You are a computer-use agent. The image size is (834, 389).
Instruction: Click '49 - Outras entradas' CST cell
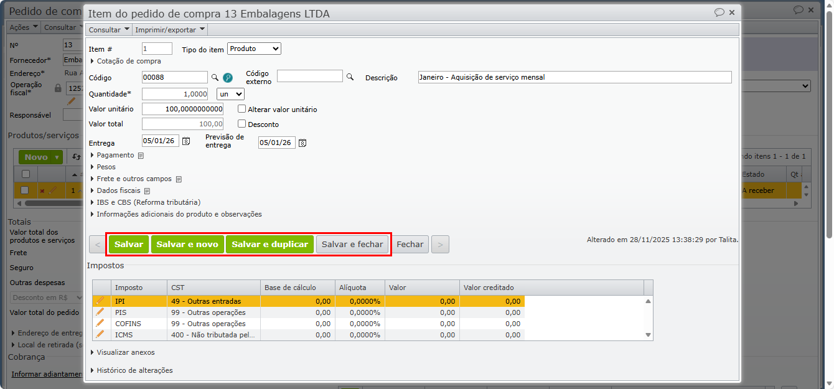click(x=213, y=301)
